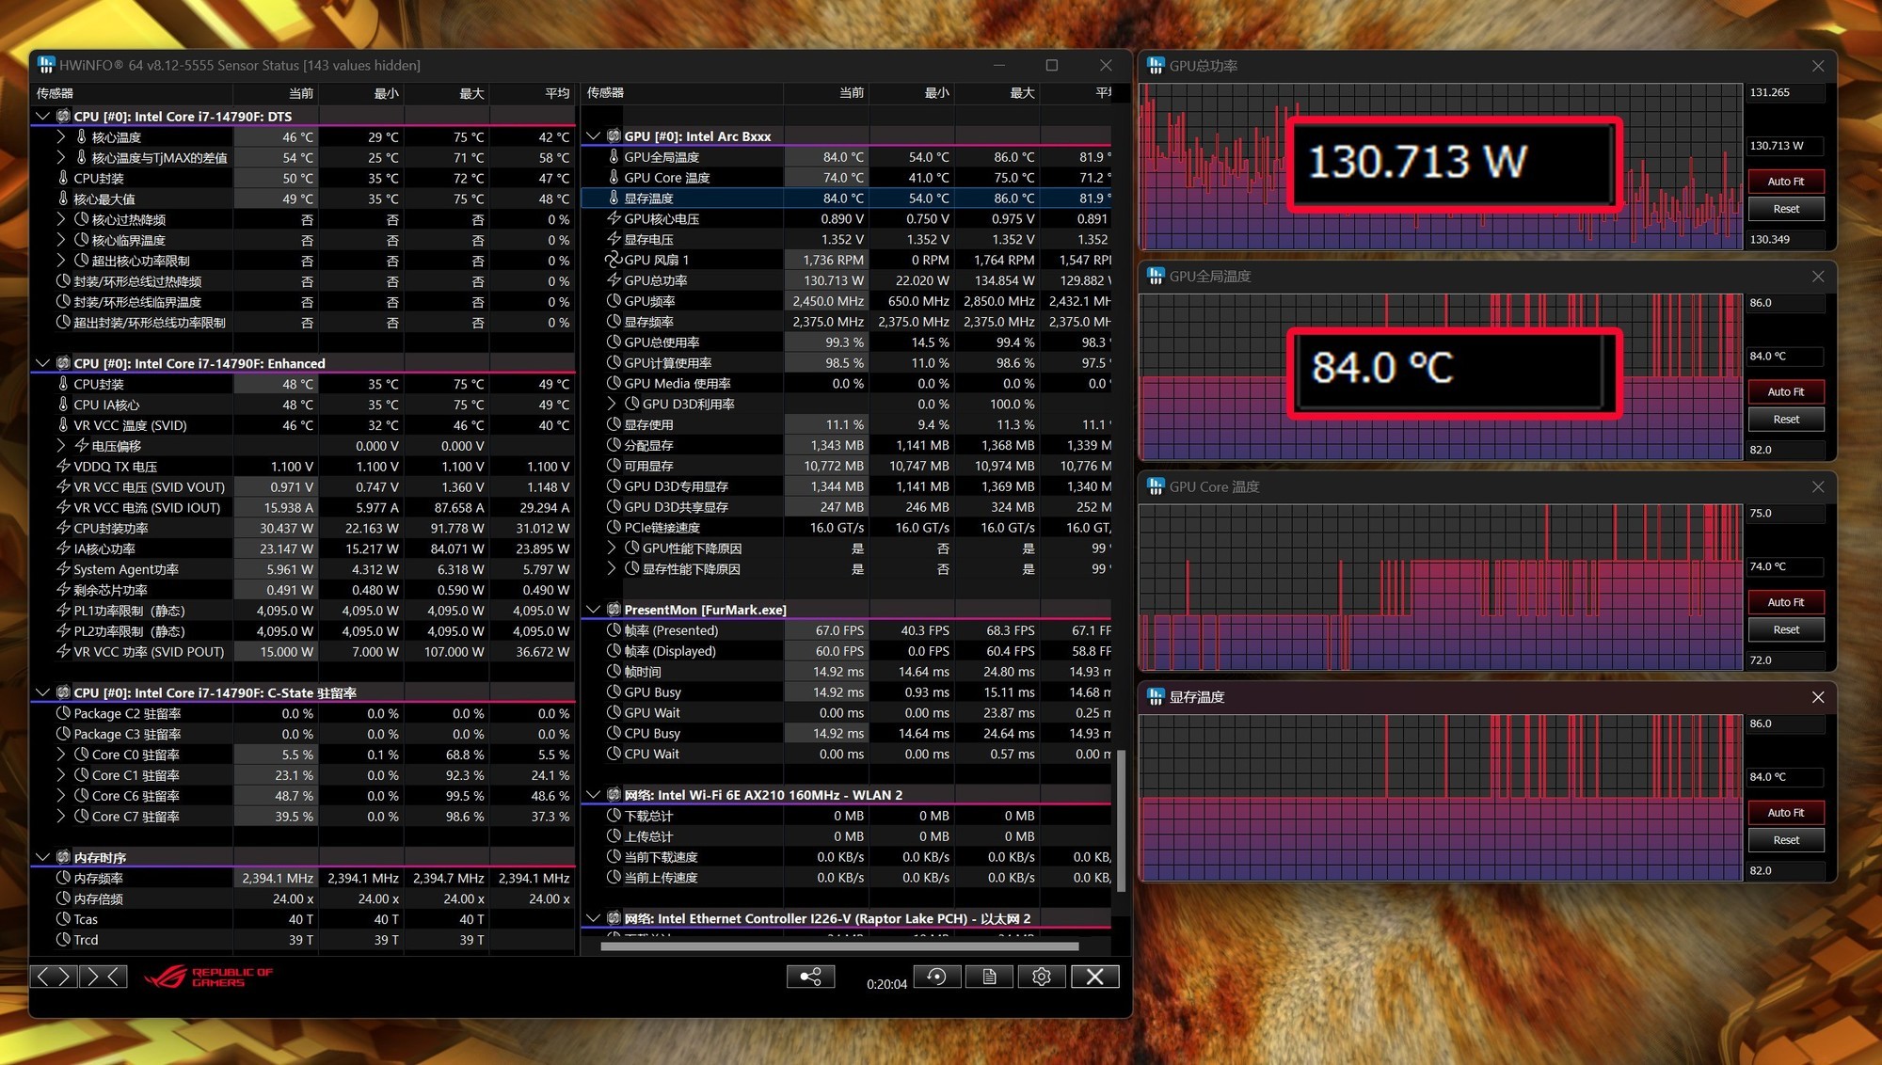The height and width of the screenshot is (1065, 1882).
Task: Select the 显存温度 sensor row
Action: pyautogui.click(x=846, y=199)
